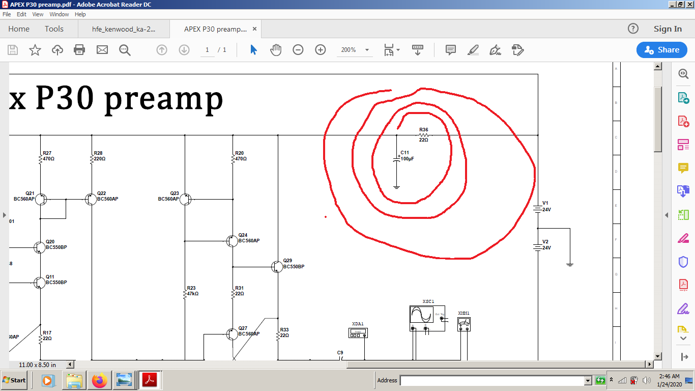
Task: Select the draw/sign pen tool
Action: pyautogui.click(x=495, y=50)
